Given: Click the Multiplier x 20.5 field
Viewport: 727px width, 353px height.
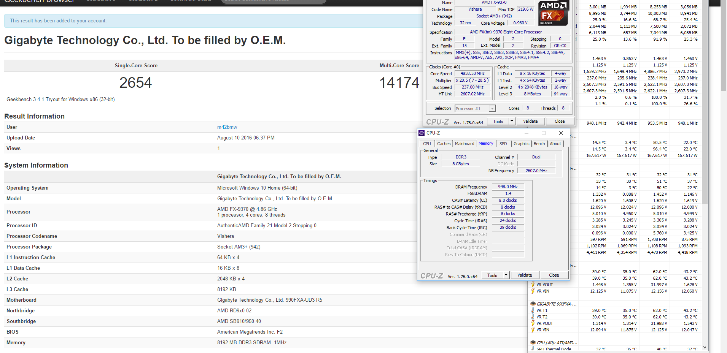Looking at the screenshot, I should pyautogui.click(x=473, y=80).
